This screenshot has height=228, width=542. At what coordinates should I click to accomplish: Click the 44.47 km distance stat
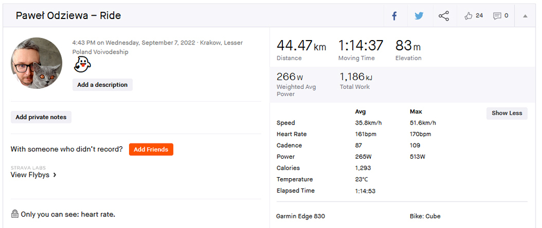pyautogui.click(x=301, y=45)
